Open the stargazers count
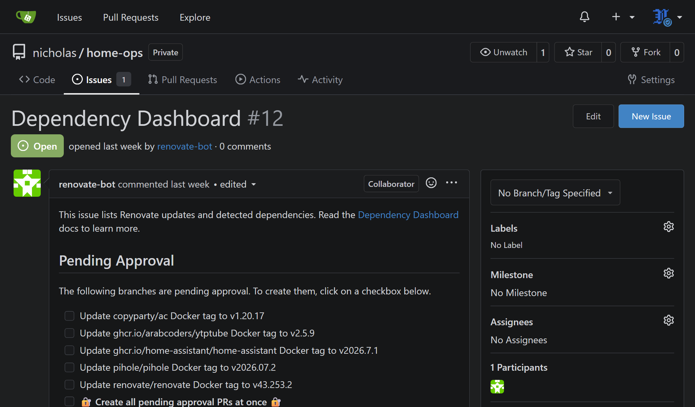Image resolution: width=695 pixels, height=407 pixels. [x=608, y=52]
